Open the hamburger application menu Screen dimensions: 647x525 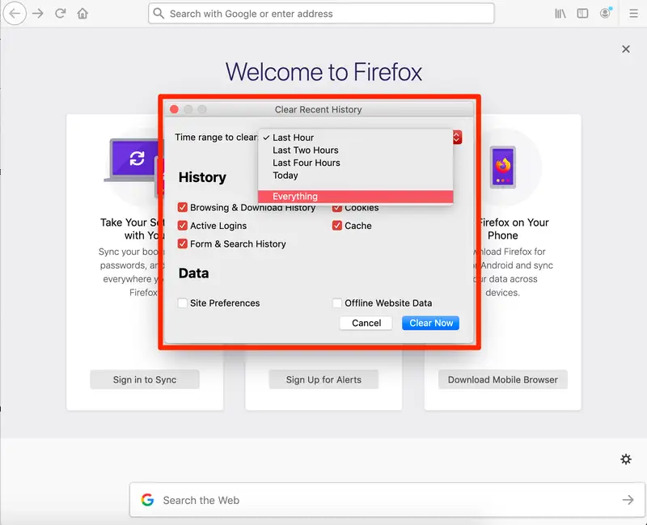[633, 14]
